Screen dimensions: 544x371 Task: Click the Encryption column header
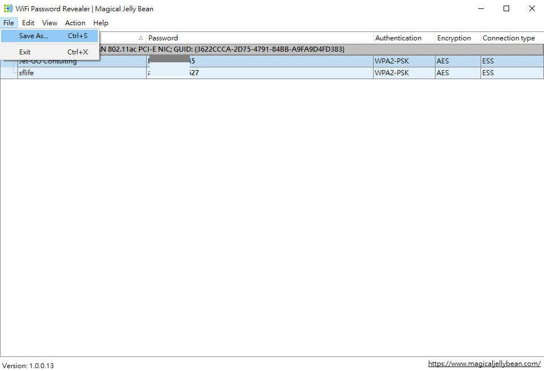(458, 38)
